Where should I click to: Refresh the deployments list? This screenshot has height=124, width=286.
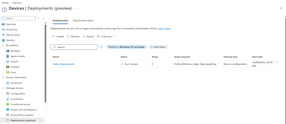tap(73, 36)
